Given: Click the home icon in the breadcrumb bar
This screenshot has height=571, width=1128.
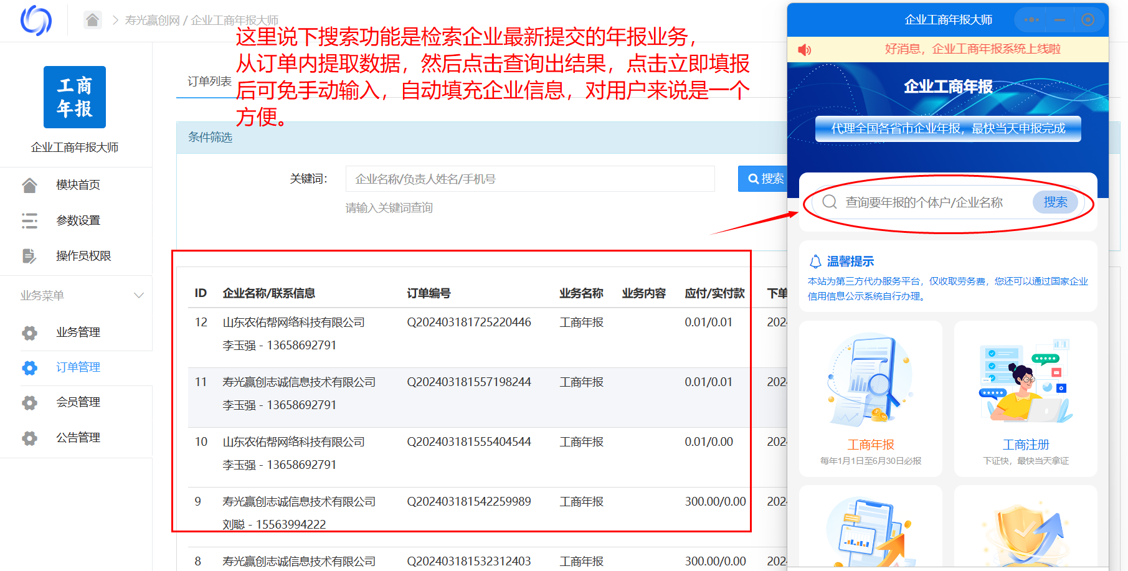Looking at the screenshot, I should 92,20.
